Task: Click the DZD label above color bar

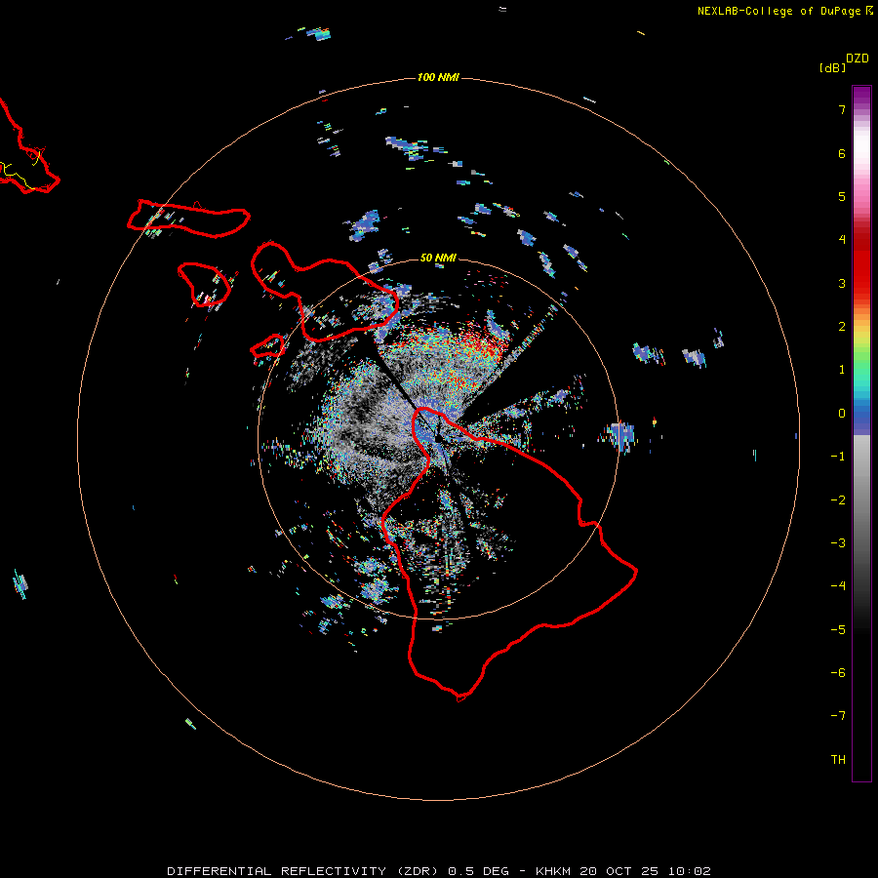Action: pyautogui.click(x=858, y=59)
